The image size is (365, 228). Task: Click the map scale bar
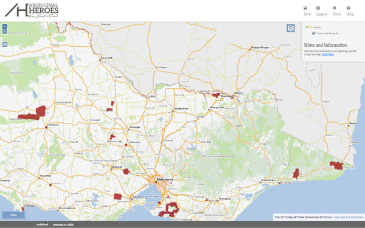click(13, 215)
